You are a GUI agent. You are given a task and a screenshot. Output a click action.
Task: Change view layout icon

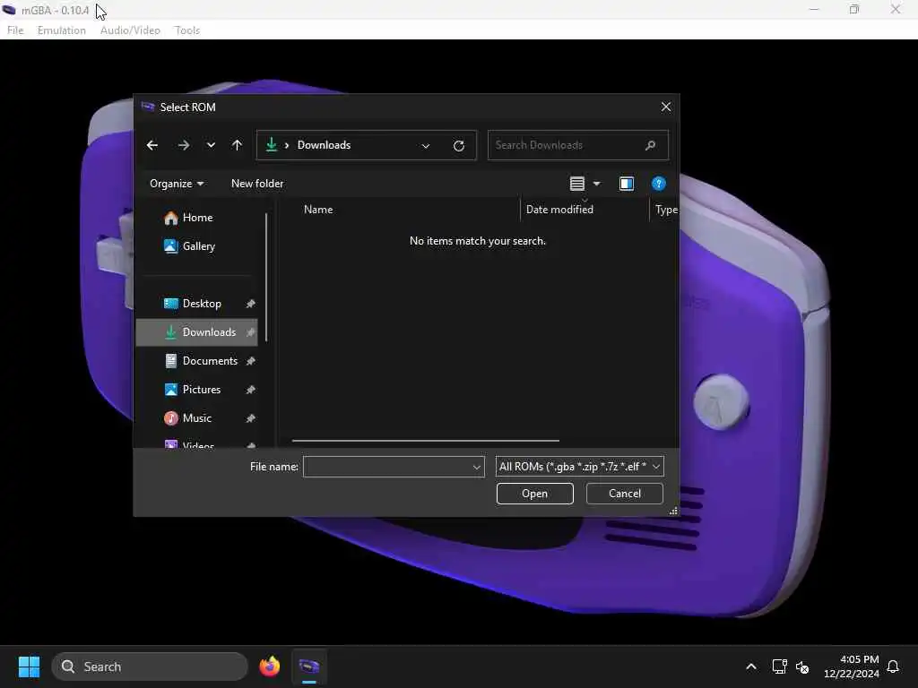577,184
